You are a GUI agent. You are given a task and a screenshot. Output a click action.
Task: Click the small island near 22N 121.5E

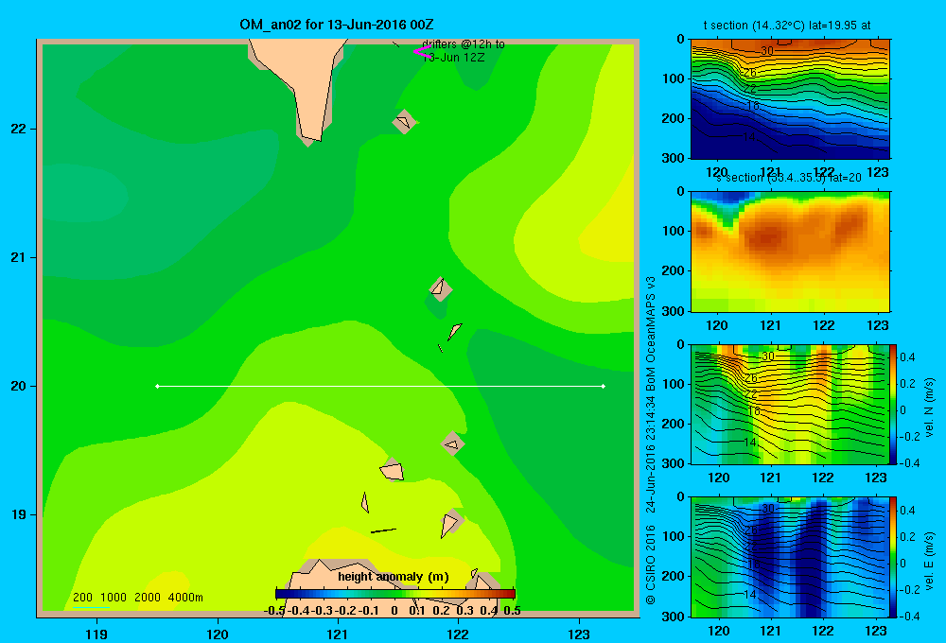404,121
